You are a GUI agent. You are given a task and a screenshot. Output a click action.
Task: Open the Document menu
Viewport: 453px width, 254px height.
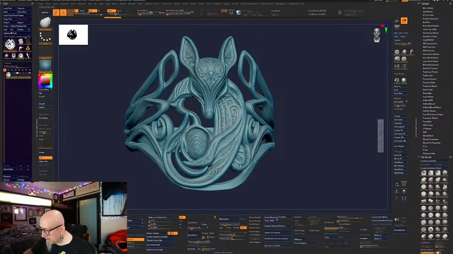click(x=64, y=4)
